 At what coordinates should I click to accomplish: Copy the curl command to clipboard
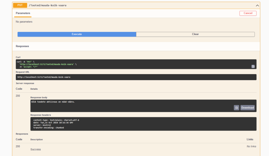pyautogui.click(x=253, y=66)
